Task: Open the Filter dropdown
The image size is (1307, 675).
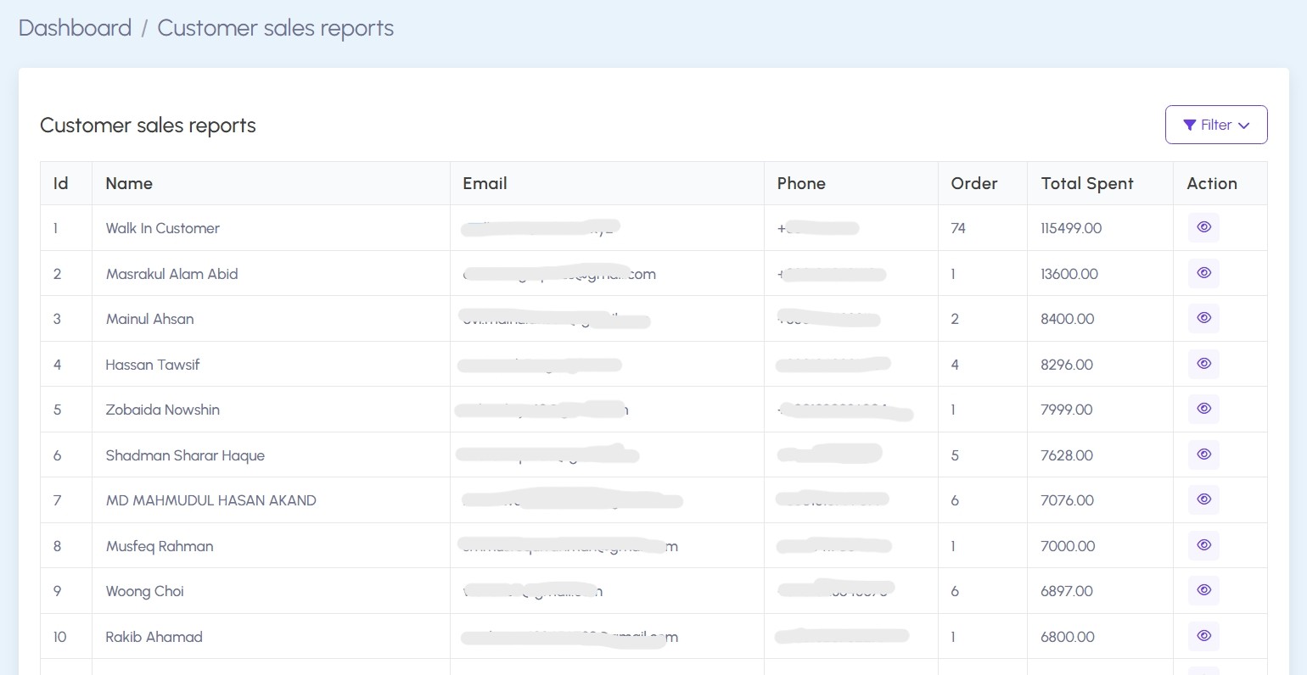Action: pyautogui.click(x=1216, y=125)
